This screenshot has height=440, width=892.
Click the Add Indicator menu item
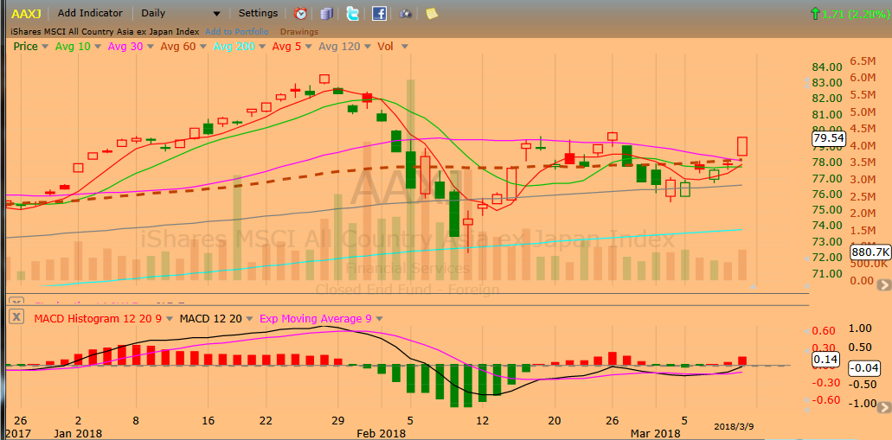point(90,13)
